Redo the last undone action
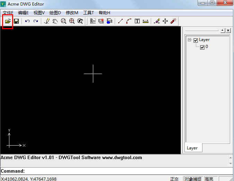 pyautogui.click(x=36, y=21)
